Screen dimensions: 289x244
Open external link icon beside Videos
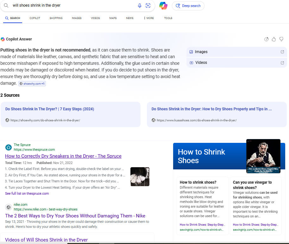[282, 63]
